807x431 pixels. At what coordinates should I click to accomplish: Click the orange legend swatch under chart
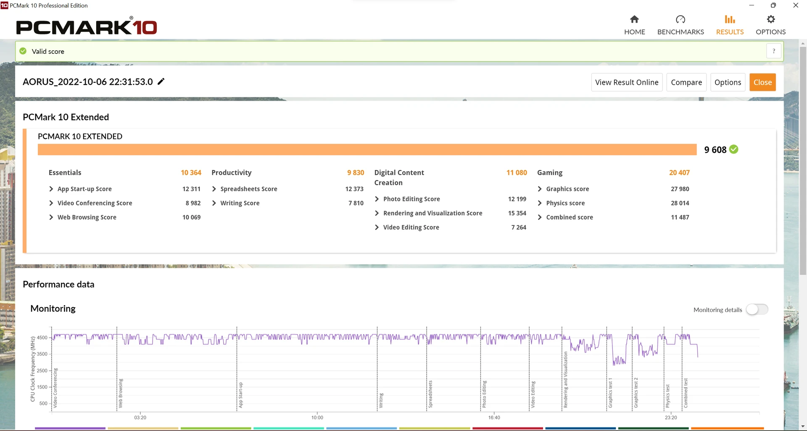(727, 428)
